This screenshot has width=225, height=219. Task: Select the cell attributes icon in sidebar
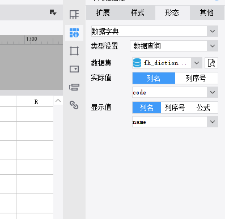coord(74,33)
